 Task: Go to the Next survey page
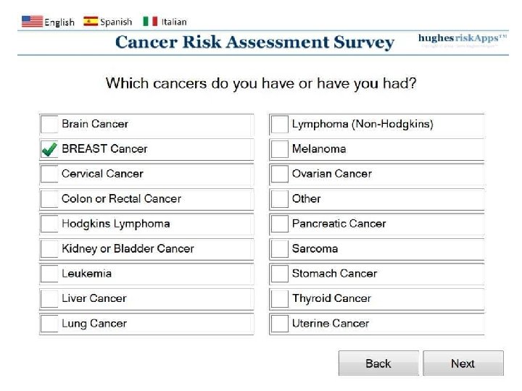pos(463,363)
